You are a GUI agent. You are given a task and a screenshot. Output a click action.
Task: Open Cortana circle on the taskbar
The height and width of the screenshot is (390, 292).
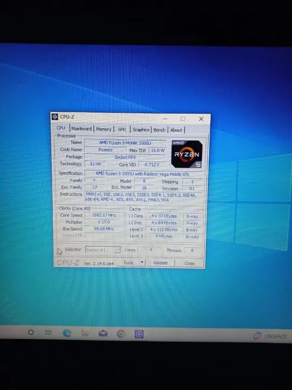pos(31,332)
